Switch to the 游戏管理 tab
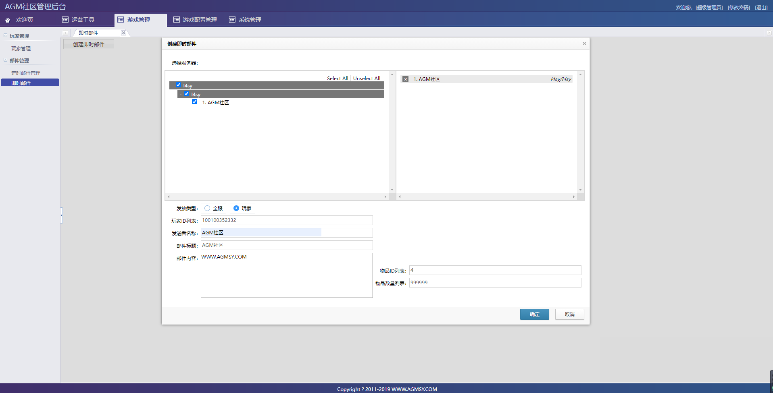The width and height of the screenshot is (773, 393). click(x=139, y=20)
